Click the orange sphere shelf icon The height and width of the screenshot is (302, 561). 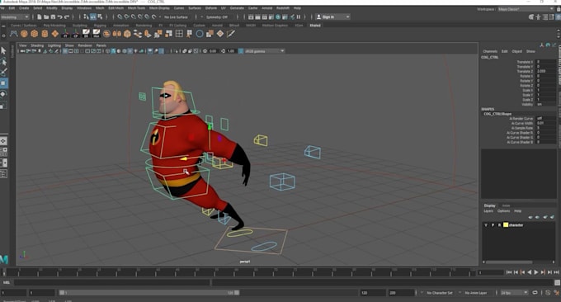click(24, 34)
